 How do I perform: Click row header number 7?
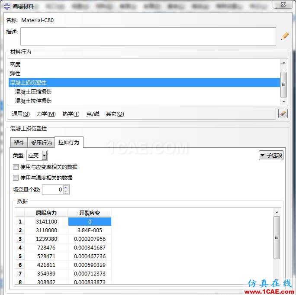coord(20,273)
